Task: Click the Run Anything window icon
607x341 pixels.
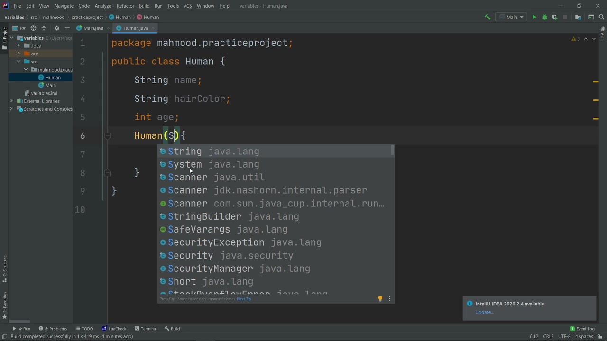Action: pyautogui.click(x=591, y=17)
